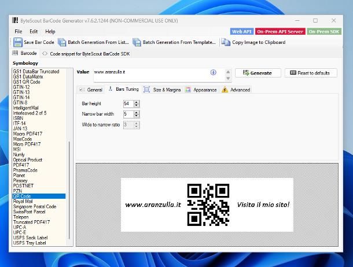Switch to the Size & Margins tab
Image resolution: width=353 pixels, height=267 pixels.
[162, 90]
